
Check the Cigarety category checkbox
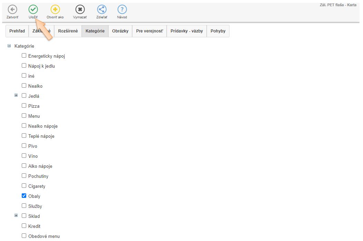[x=24, y=186]
